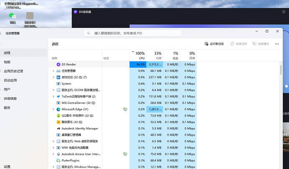Open the three-dot more options menu

point(277,44)
